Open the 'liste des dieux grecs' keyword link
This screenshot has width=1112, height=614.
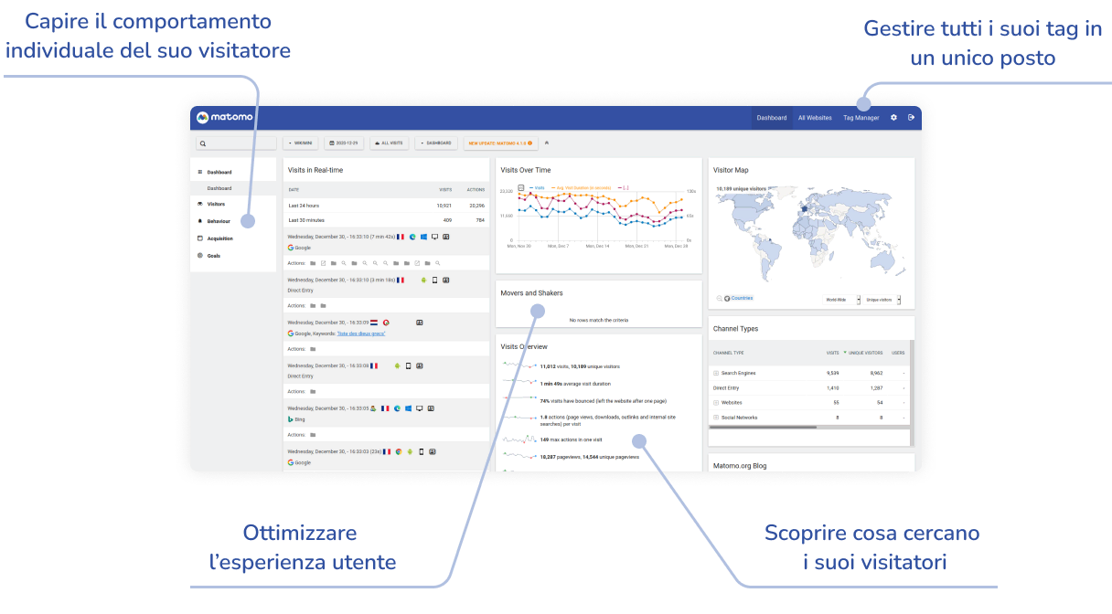coord(361,334)
